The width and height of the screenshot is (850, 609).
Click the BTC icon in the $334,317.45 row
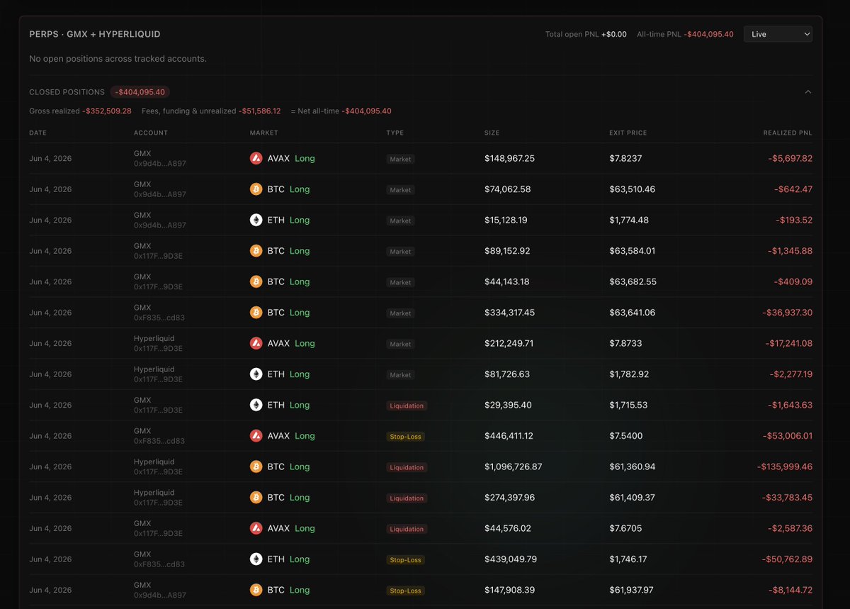[256, 313]
